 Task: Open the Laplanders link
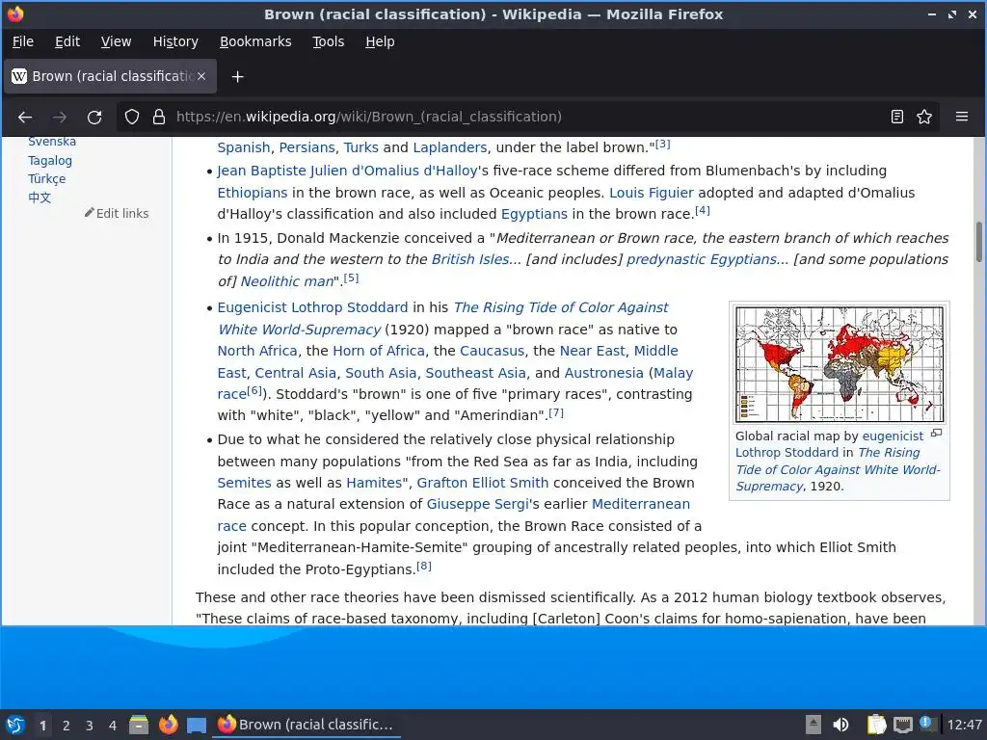[450, 147]
